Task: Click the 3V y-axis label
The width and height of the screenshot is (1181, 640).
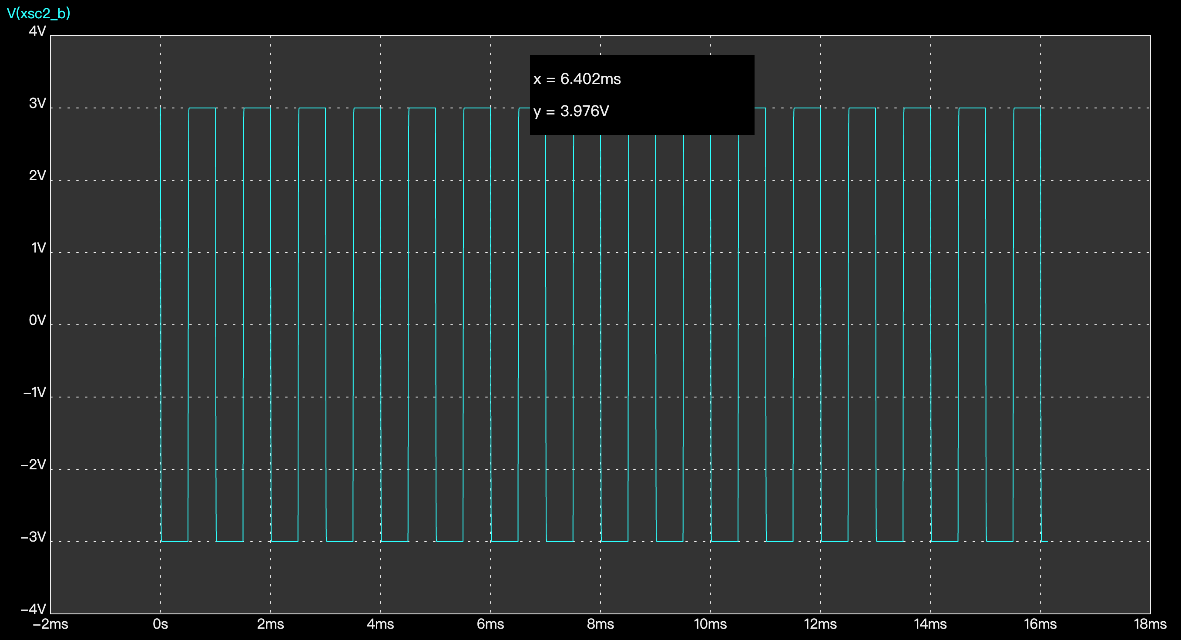Action: [x=37, y=103]
